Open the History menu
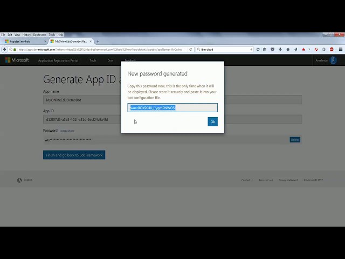This screenshot has width=345, height=259. point(26,35)
